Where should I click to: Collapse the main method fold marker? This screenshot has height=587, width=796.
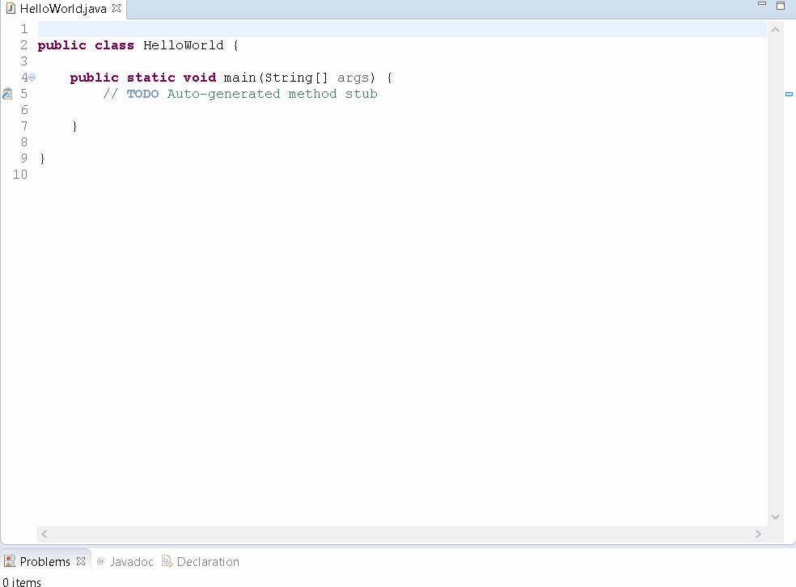point(32,78)
